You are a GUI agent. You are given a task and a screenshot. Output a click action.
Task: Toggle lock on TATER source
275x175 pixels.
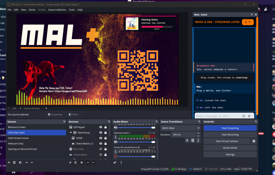[105, 138]
